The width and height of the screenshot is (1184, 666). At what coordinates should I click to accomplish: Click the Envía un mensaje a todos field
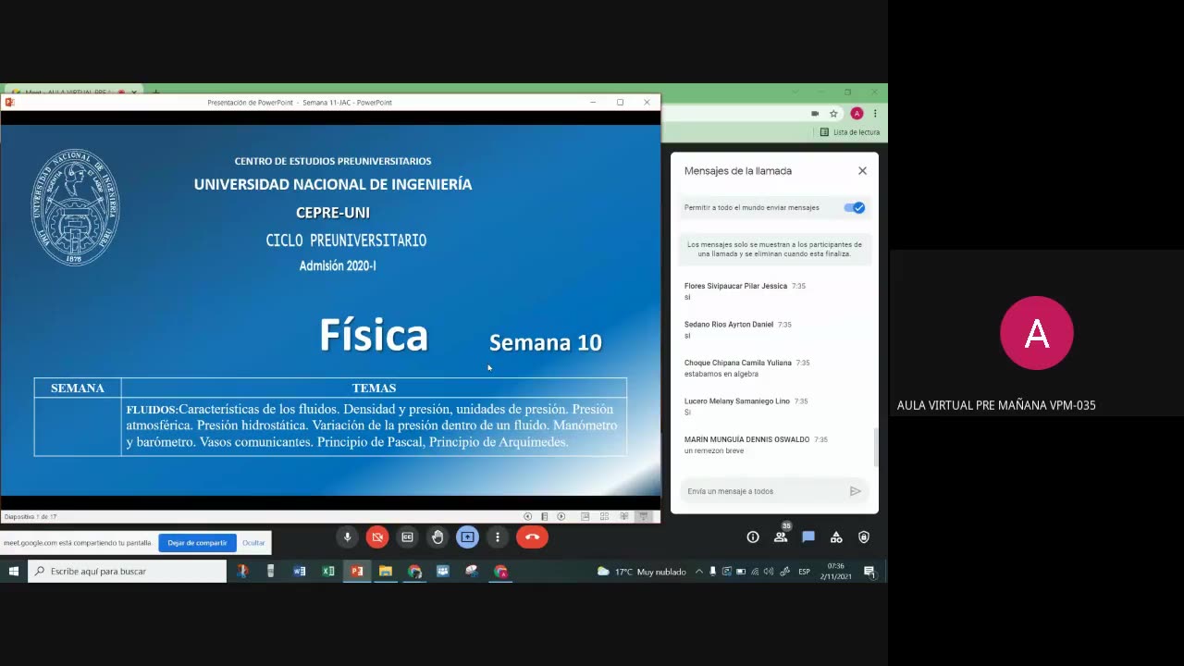point(763,491)
